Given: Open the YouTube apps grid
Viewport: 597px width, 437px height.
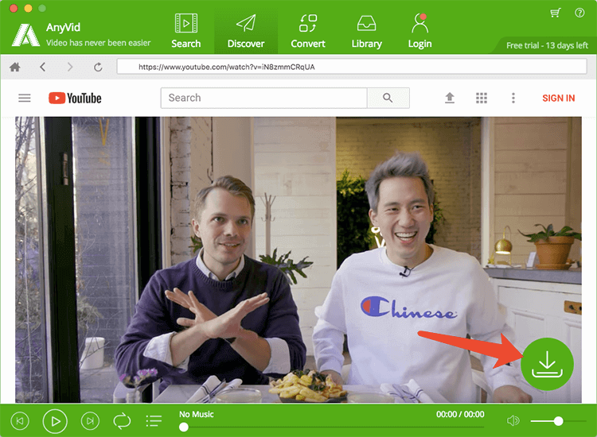Looking at the screenshot, I should (x=482, y=98).
